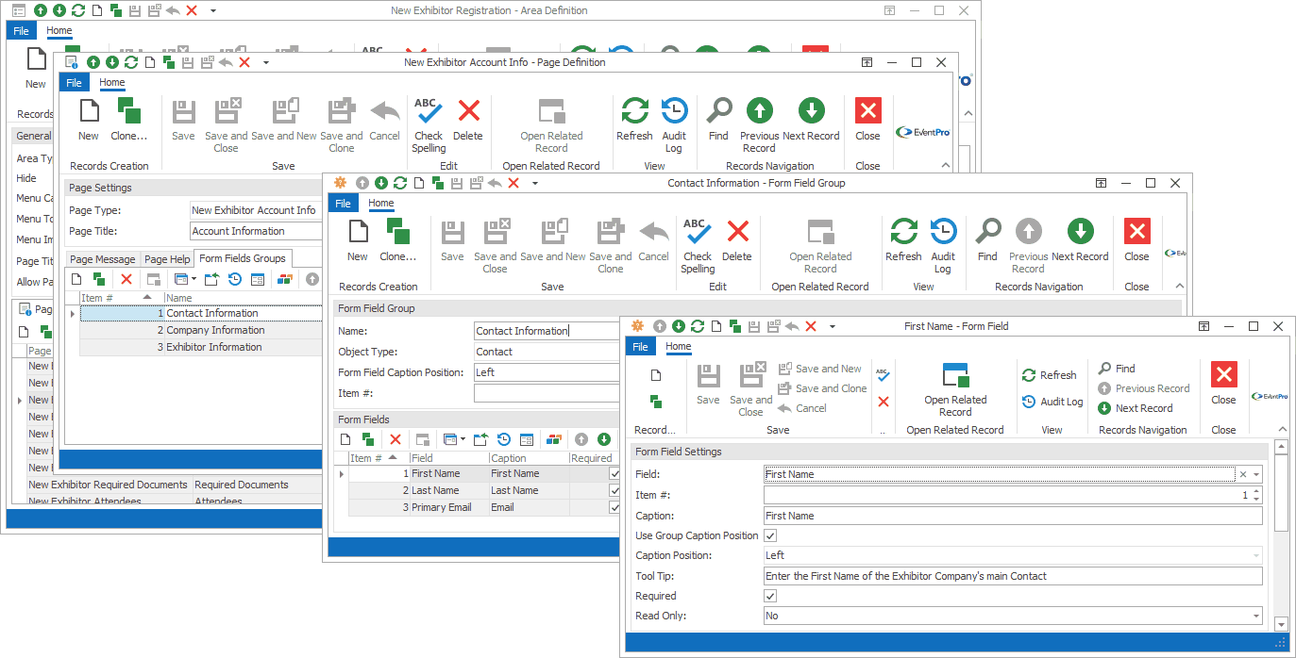This screenshot has height=658, width=1296.
Task: Click Audit Log in Contact Information ribbon
Action: 943,245
